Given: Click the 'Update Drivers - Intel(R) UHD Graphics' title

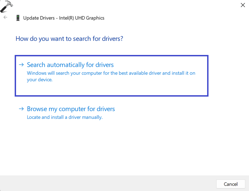Looking at the screenshot, I should click(x=64, y=18).
